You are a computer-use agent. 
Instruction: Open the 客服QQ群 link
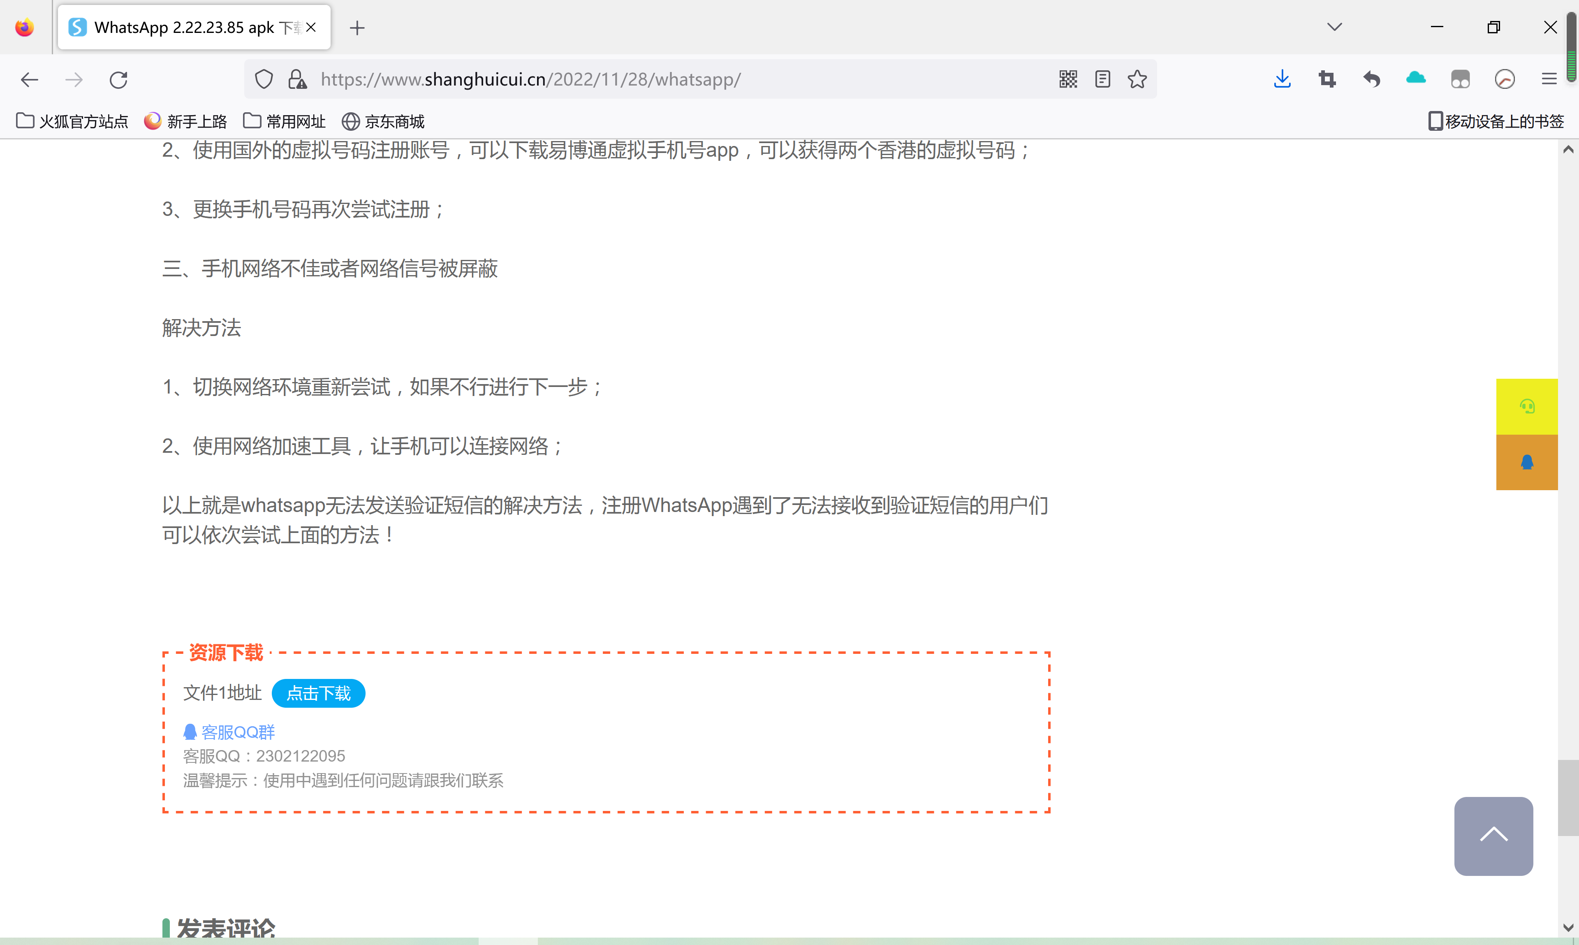pyautogui.click(x=229, y=732)
